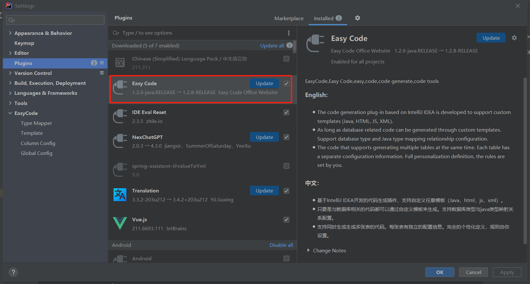The height and width of the screenshot is (284, 530).
Task: Enable the spring-assistant plugin checkbox
Action: click(286, 166)
